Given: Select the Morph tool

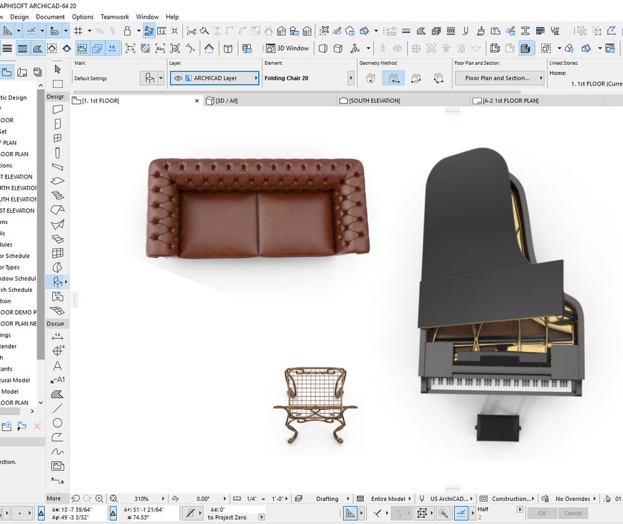Looking at the screenshot, I should [57, 268].
